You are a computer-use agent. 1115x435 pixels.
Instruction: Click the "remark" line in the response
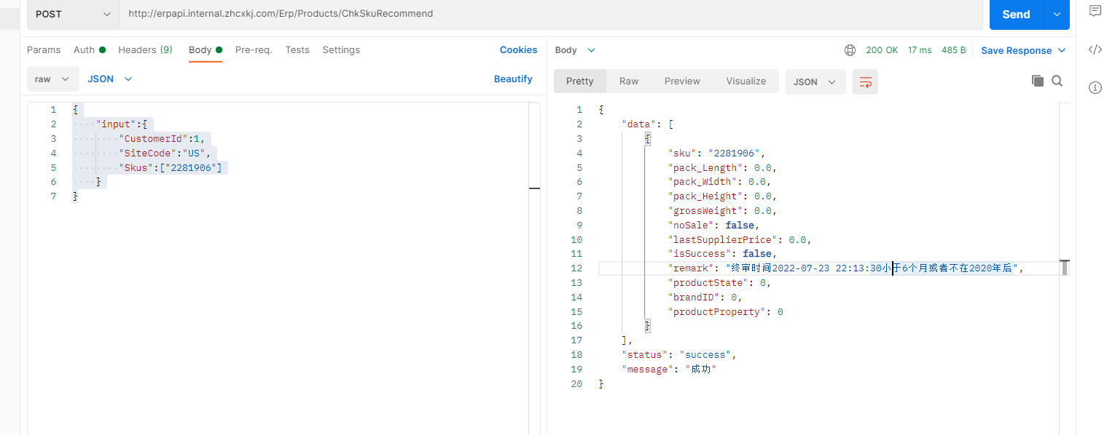coord(846,268)
